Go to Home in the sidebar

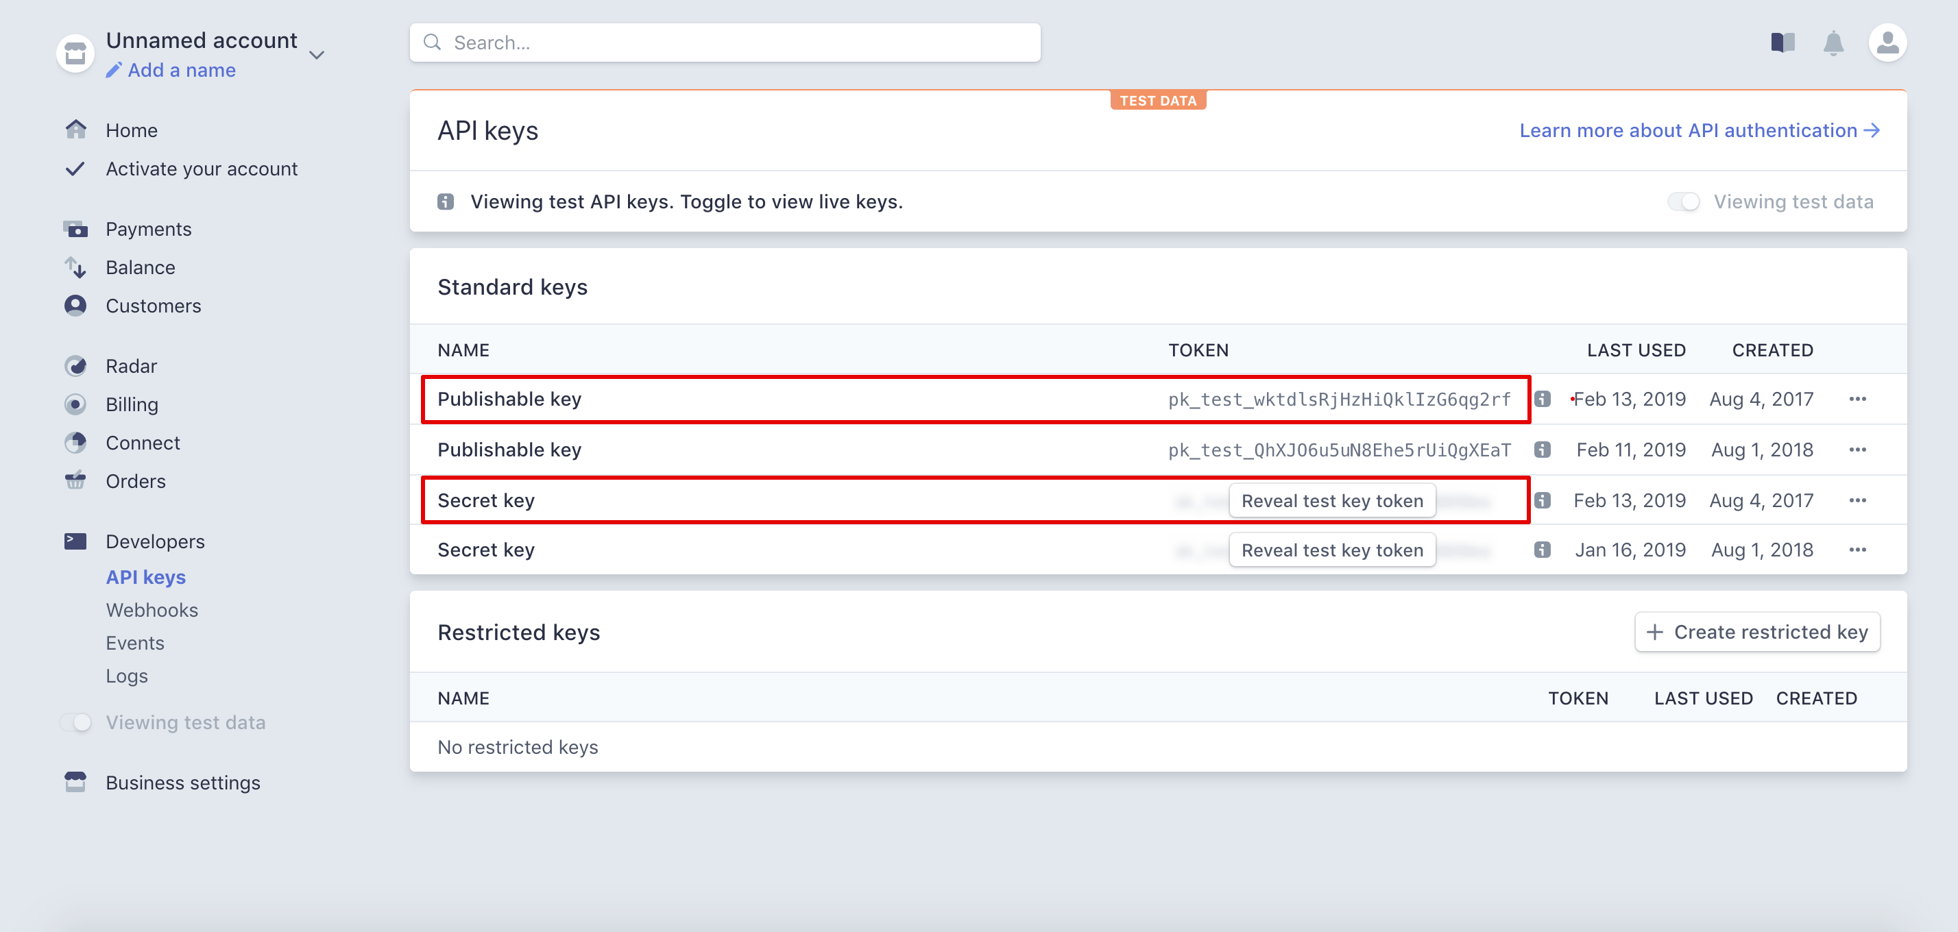tap(132, 130)
